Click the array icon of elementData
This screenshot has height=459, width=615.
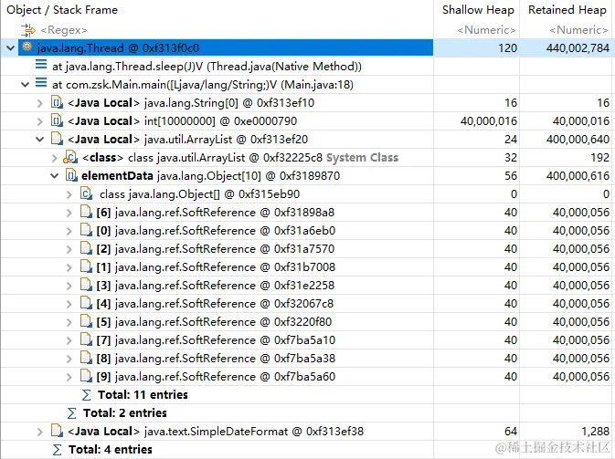click(x=71, y=175)
